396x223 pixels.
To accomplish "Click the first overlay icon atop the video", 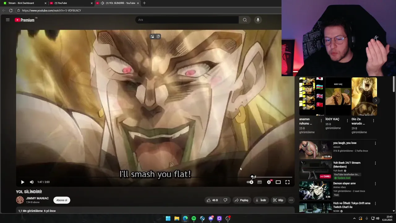I will pos(152,37).
